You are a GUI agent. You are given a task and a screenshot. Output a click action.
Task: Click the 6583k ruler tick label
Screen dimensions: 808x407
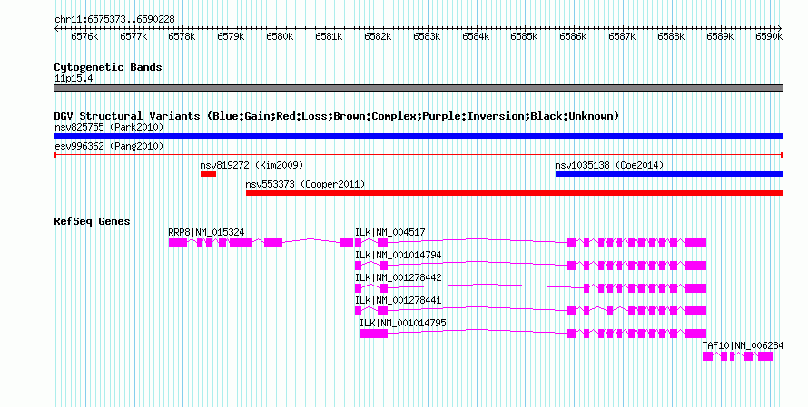(x=427, y=36)
